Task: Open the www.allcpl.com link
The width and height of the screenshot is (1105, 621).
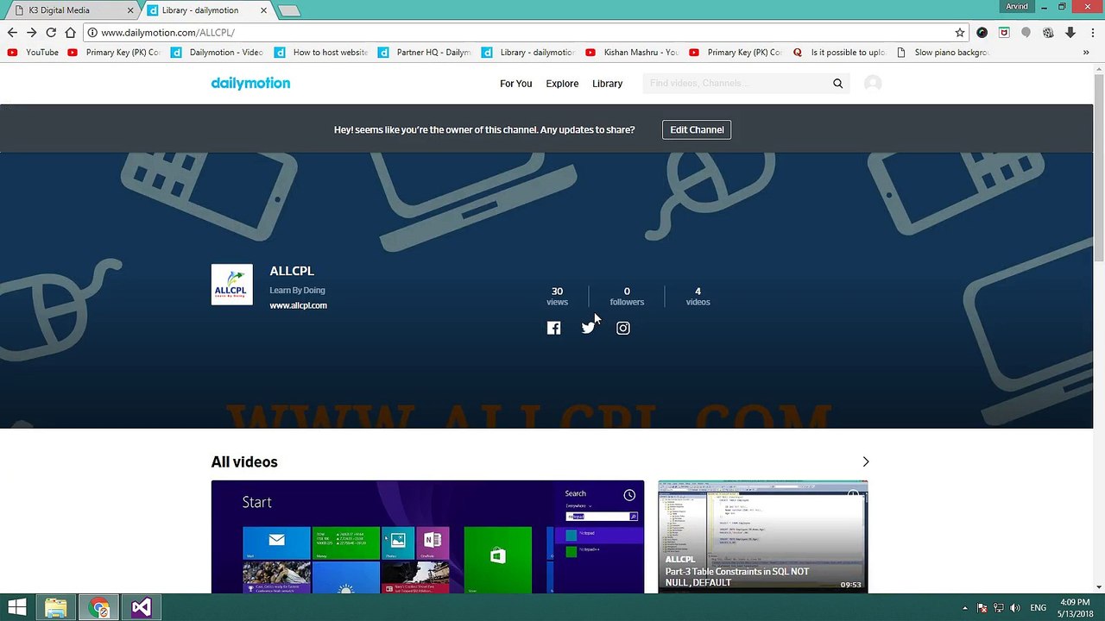Action: [298, 305]
